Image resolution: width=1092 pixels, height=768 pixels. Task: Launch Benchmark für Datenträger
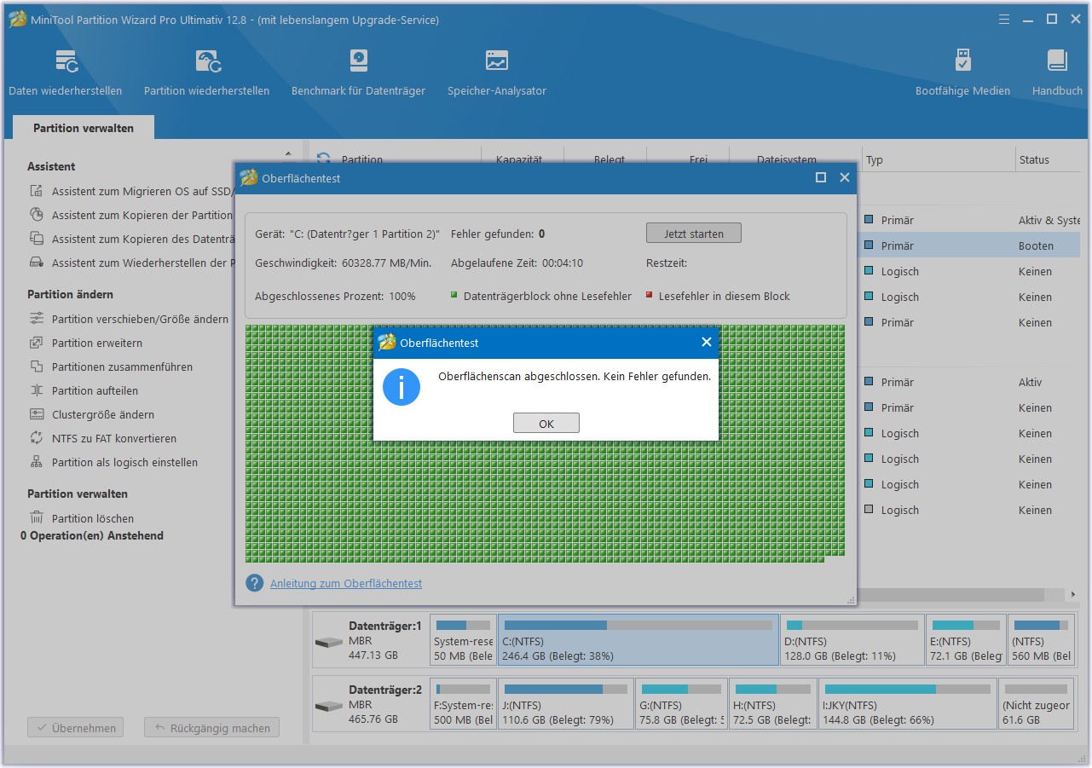(x=358, y=72)
